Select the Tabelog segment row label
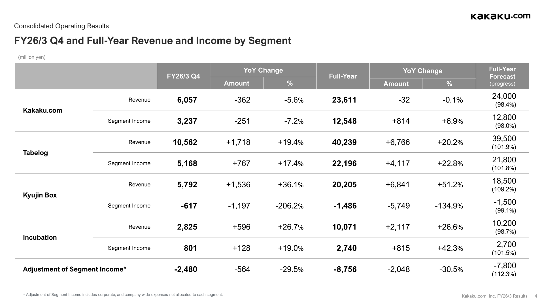544x306 pixels. click(x=35, y=153)
